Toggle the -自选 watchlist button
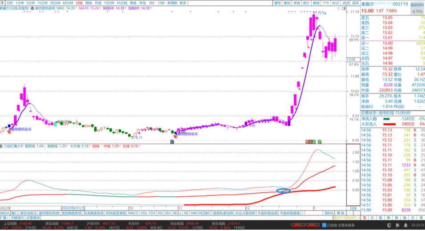 tap(346, 3)
